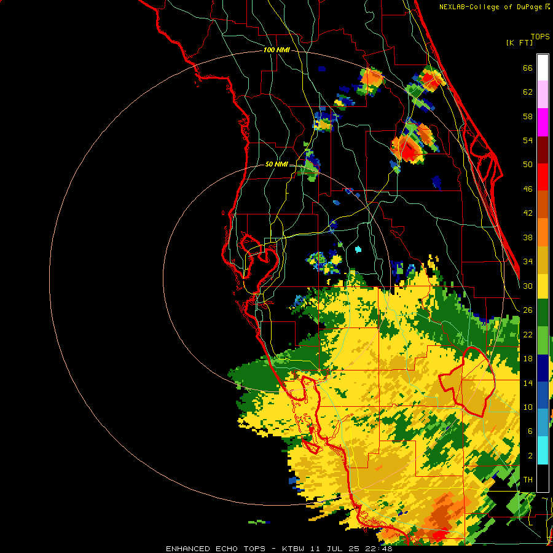Click the "26" legend value
The width and height of the screenshot is (553, 553).
[528, 310]
